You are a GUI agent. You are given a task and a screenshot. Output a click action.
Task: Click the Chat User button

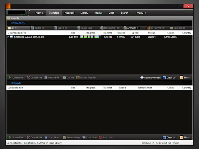tap(90, 138)
